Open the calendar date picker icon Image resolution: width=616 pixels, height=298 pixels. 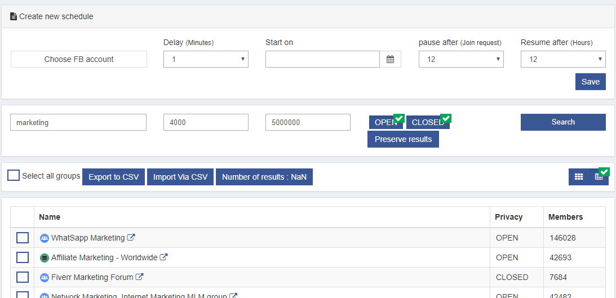pos(390,59)
